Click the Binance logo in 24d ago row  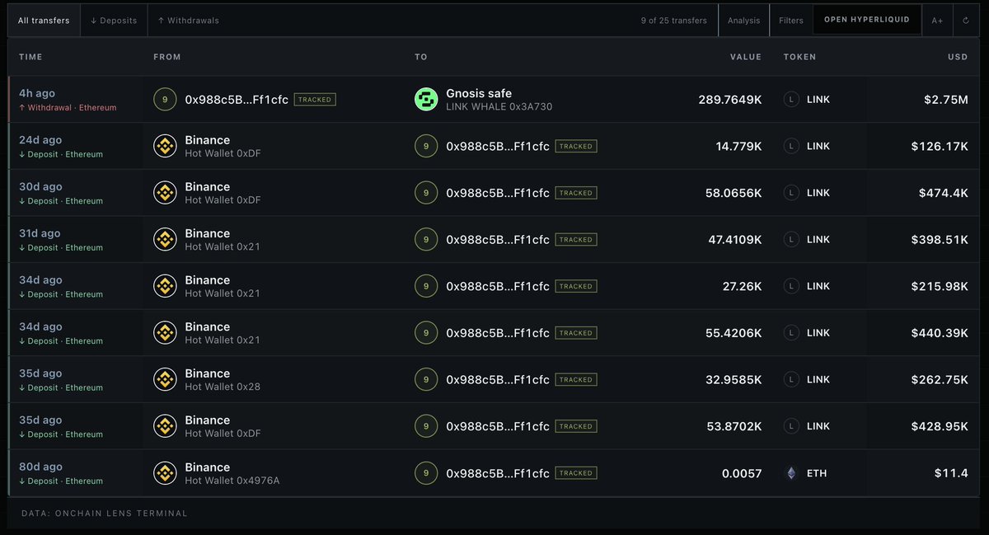coord(166,147)
